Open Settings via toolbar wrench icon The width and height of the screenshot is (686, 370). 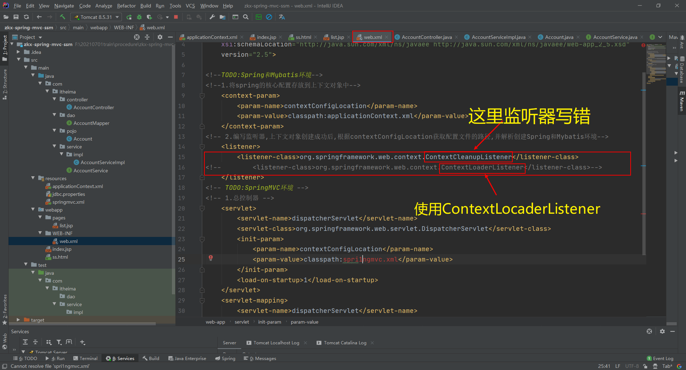[212, 17]
